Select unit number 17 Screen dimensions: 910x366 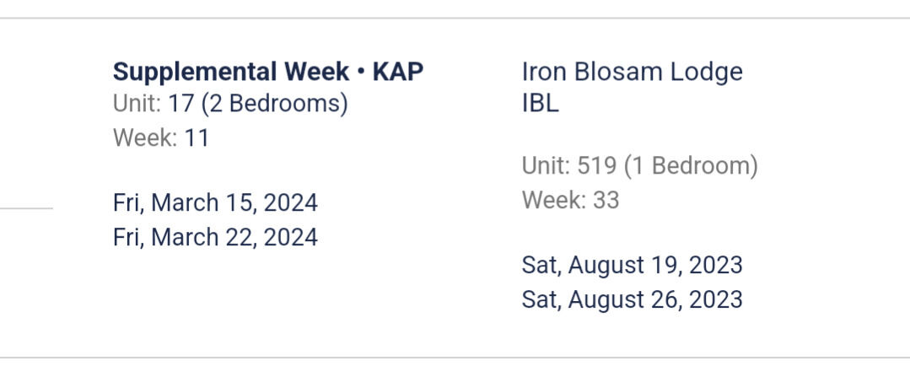click(181, 105)
